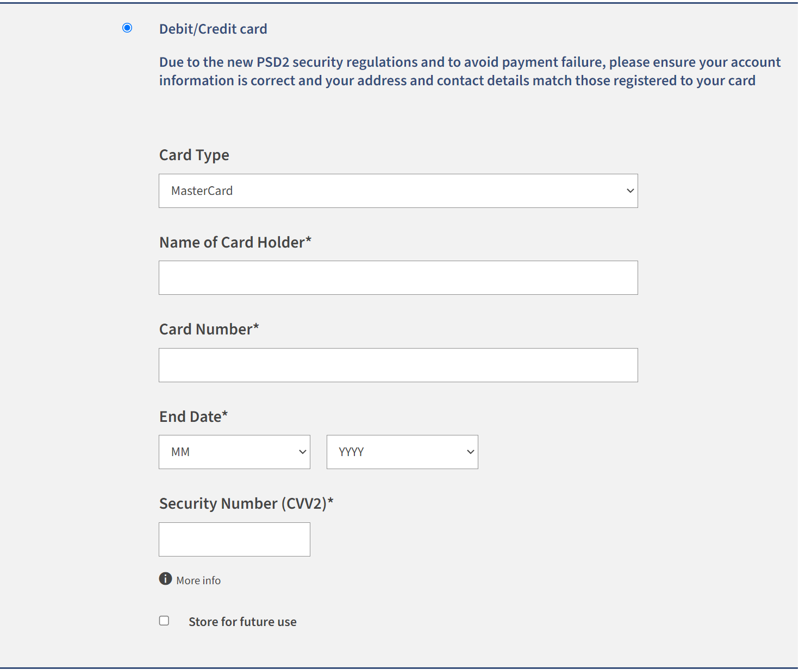
Task: Click the Name of Card Holder label
Action: 235,242
